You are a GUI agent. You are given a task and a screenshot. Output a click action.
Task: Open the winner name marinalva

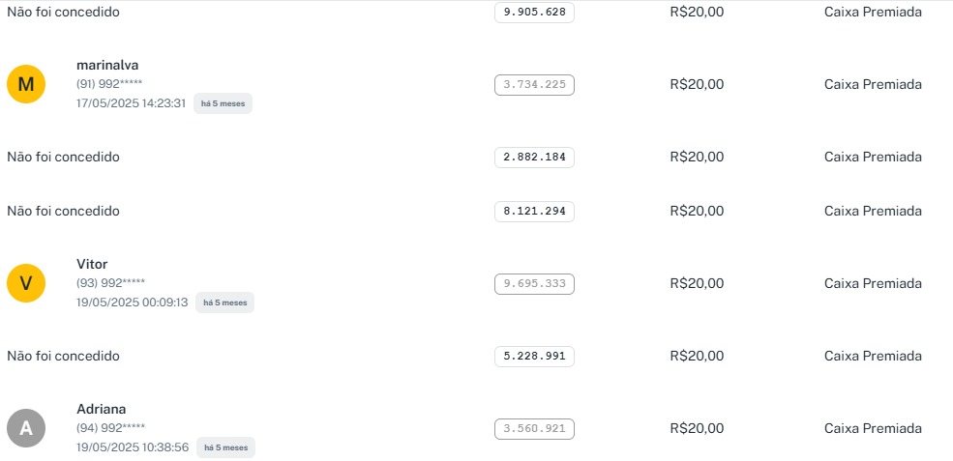click(107, 65)
